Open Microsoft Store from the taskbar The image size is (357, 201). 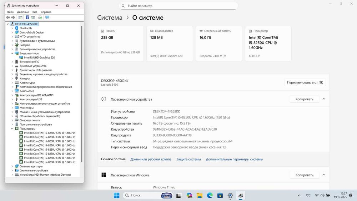[x=220, y=195]
